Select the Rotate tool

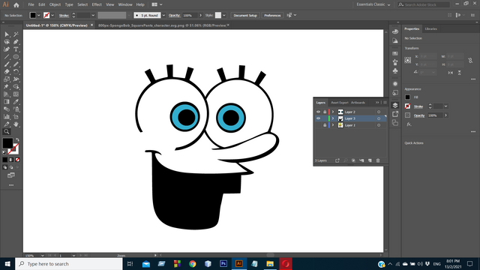pos(16,72)
